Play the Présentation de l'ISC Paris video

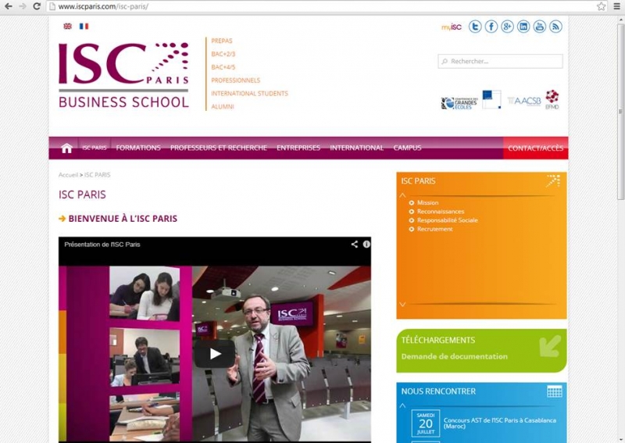point(214,354)
